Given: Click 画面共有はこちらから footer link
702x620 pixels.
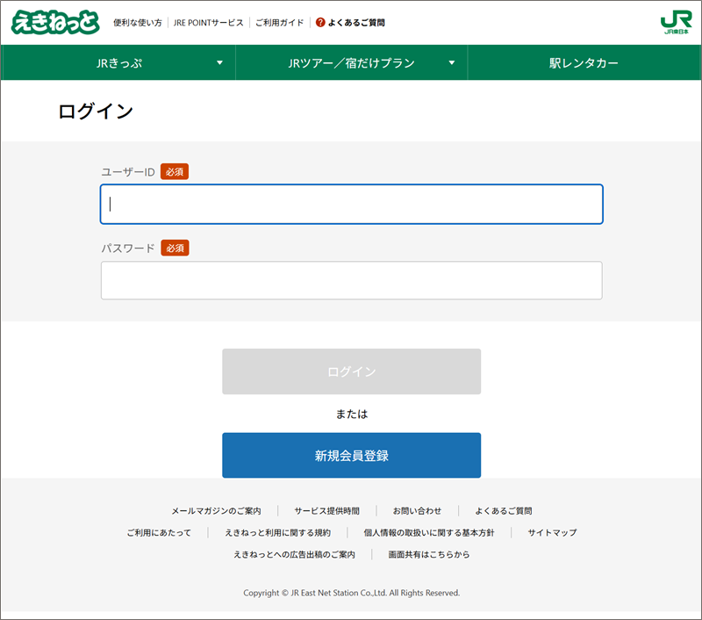Looking at the screenshot, I should (429, 554).
